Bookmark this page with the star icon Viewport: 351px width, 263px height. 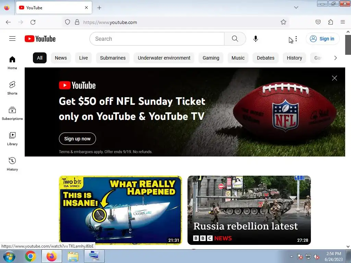[x=283, y=22]
